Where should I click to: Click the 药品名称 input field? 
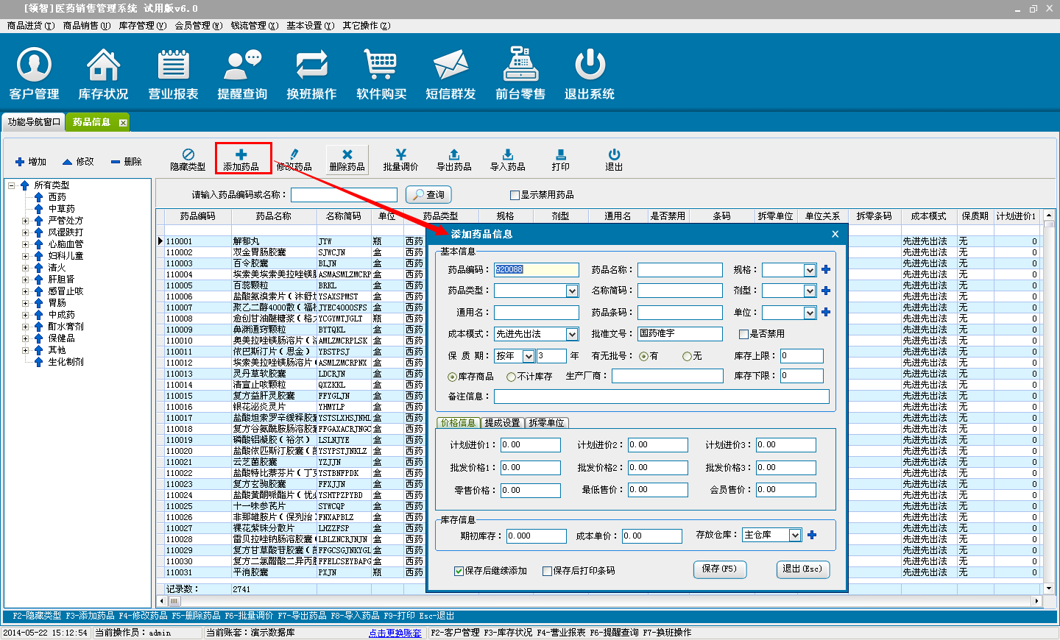(679, 270)
